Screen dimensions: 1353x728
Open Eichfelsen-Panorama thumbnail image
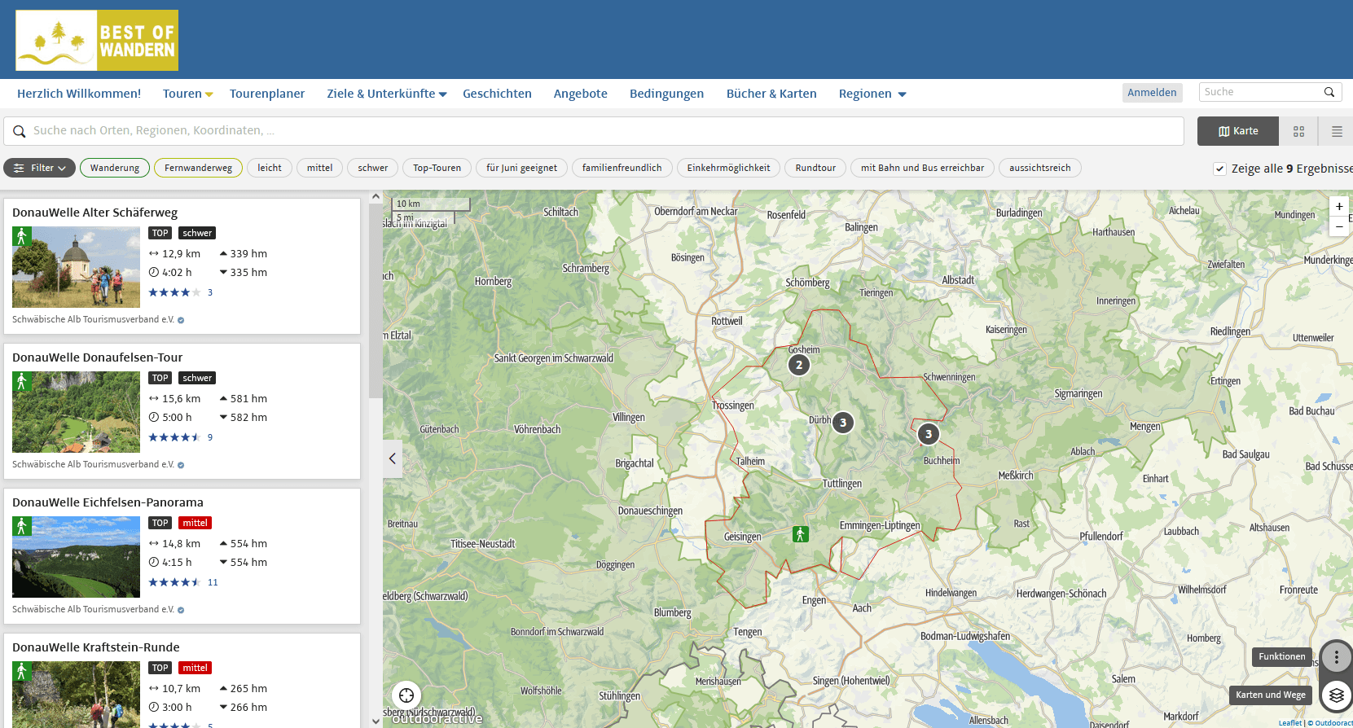pos(76,557)
